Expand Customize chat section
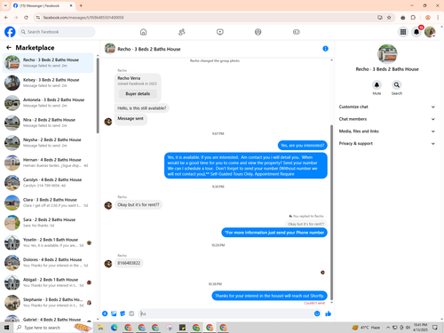 [x=387, y=107]
